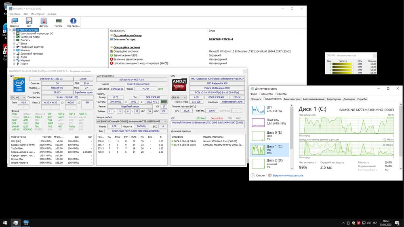Open the Довідка menu in HWiNFO
404x227 pixels.
(52, 14)
